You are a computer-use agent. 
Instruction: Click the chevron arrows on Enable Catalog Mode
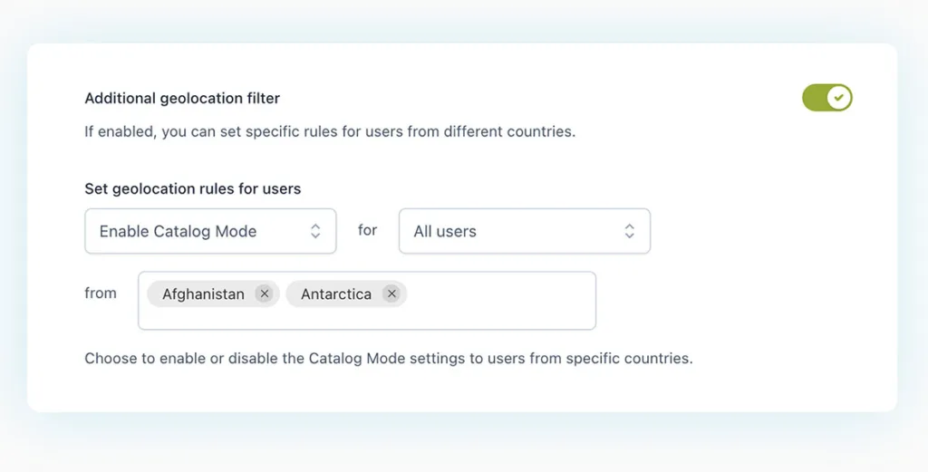(315, 231)
